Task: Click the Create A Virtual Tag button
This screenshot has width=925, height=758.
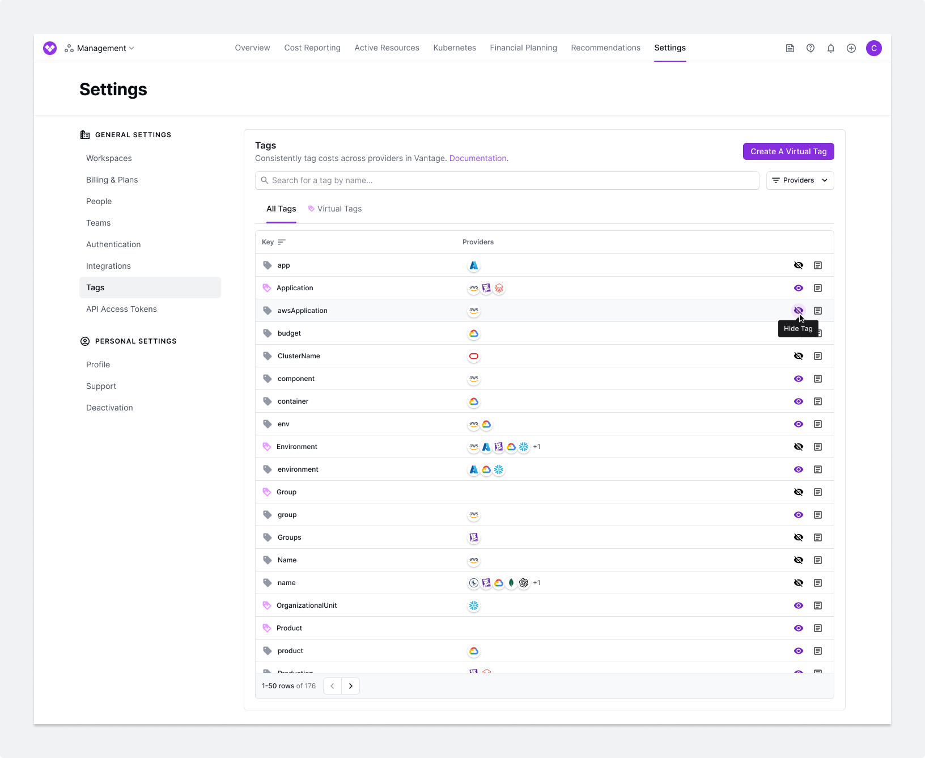Action: pyautogui.click(x=788, y=151)
